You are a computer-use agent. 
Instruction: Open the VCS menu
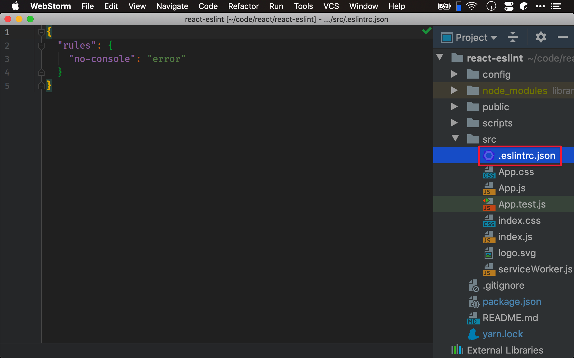(x=331, y=6)
